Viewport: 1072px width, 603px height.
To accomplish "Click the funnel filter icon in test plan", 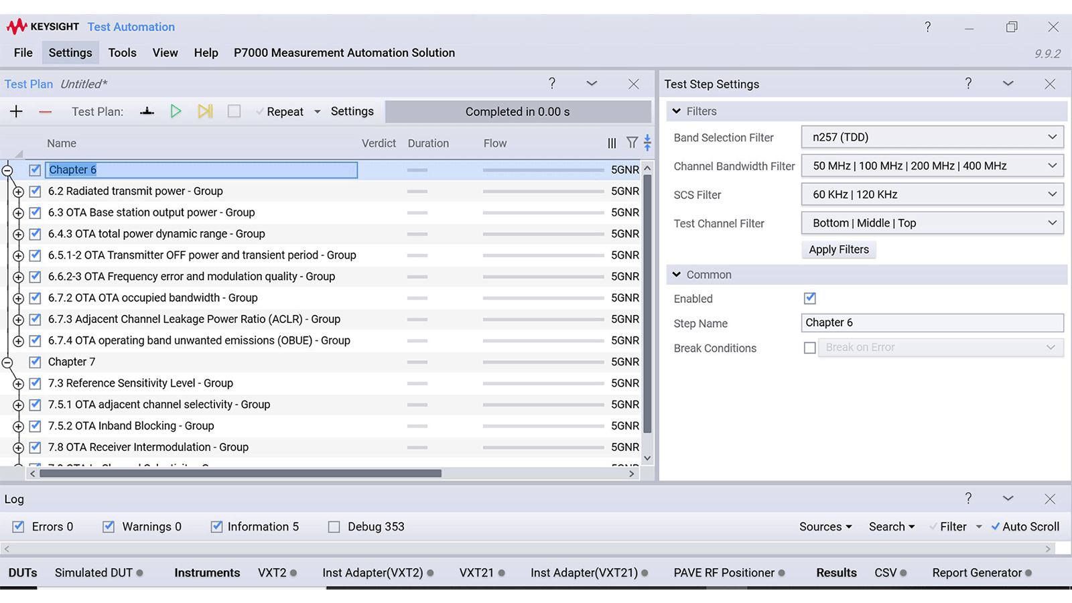I will [631, 143].
